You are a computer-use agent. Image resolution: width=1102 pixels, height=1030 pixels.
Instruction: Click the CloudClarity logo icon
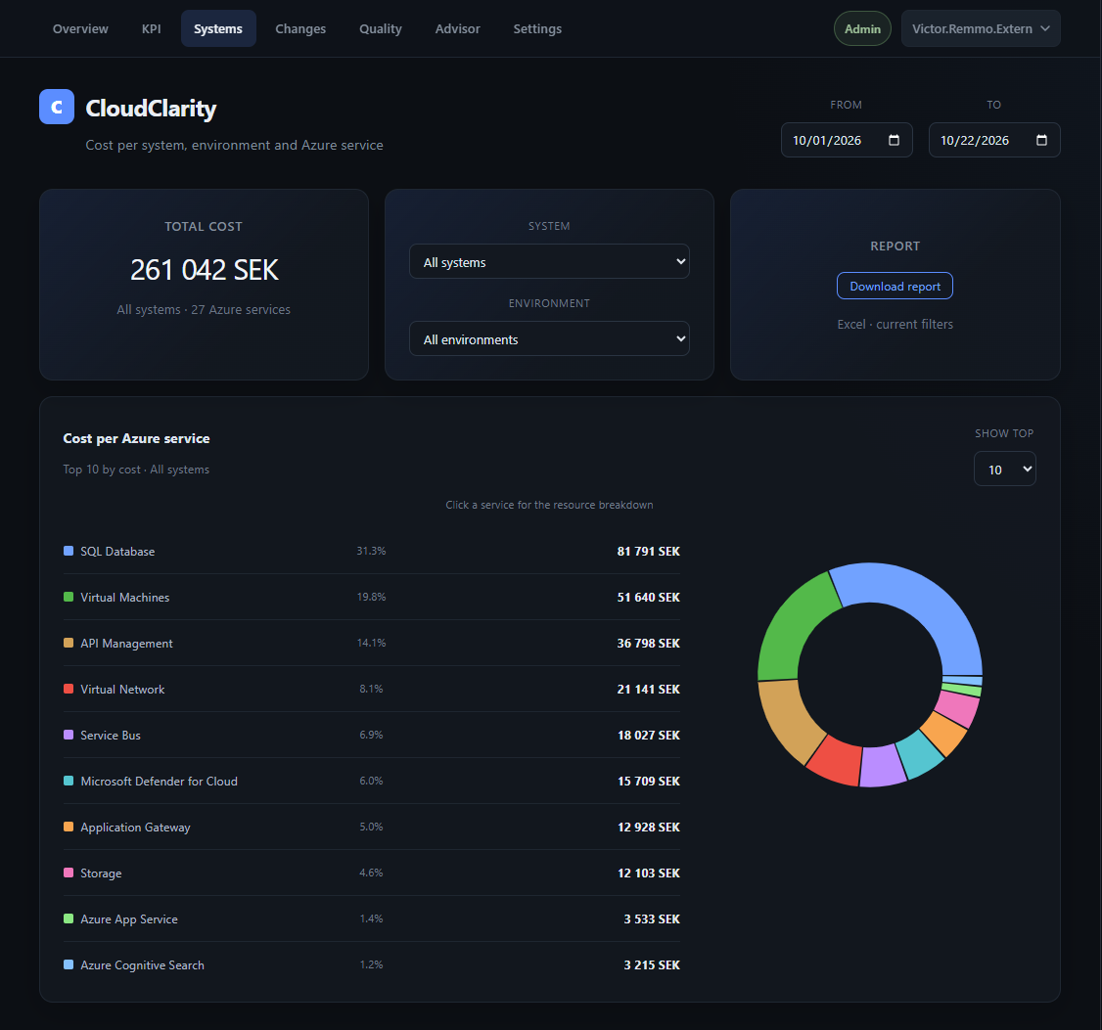57,107
